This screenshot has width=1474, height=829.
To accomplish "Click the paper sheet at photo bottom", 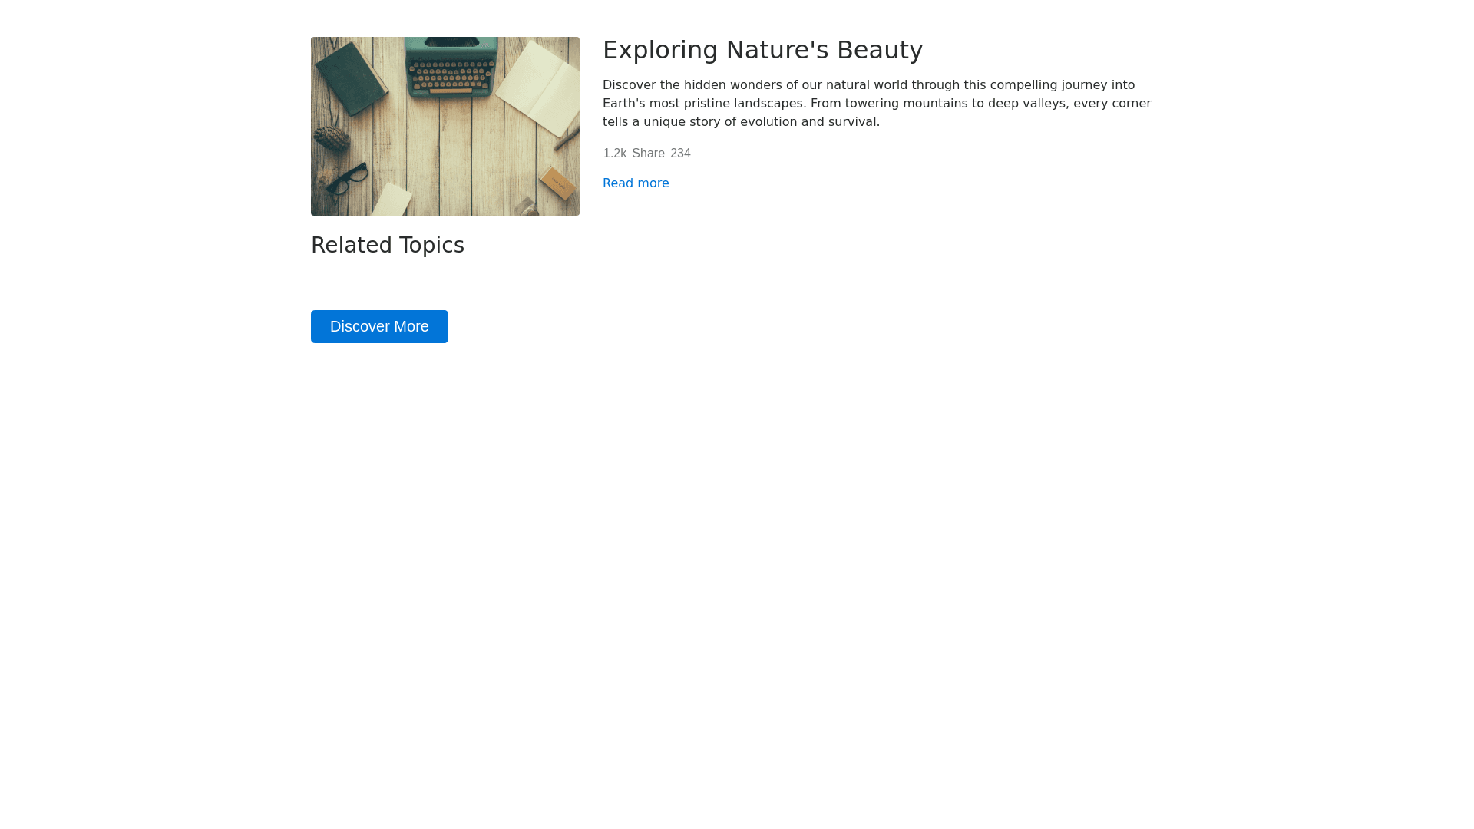I will [392, 201].
